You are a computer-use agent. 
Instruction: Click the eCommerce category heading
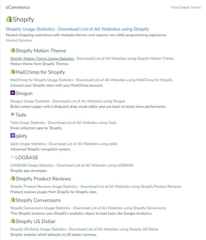coord(18,7)
